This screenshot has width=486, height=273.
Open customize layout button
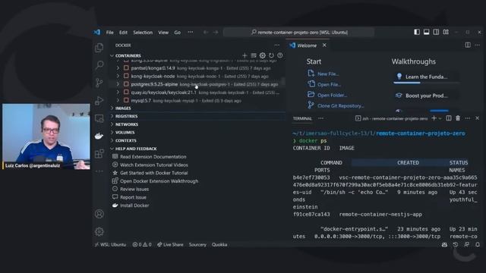pyautogui.click(x=446, y=32)
